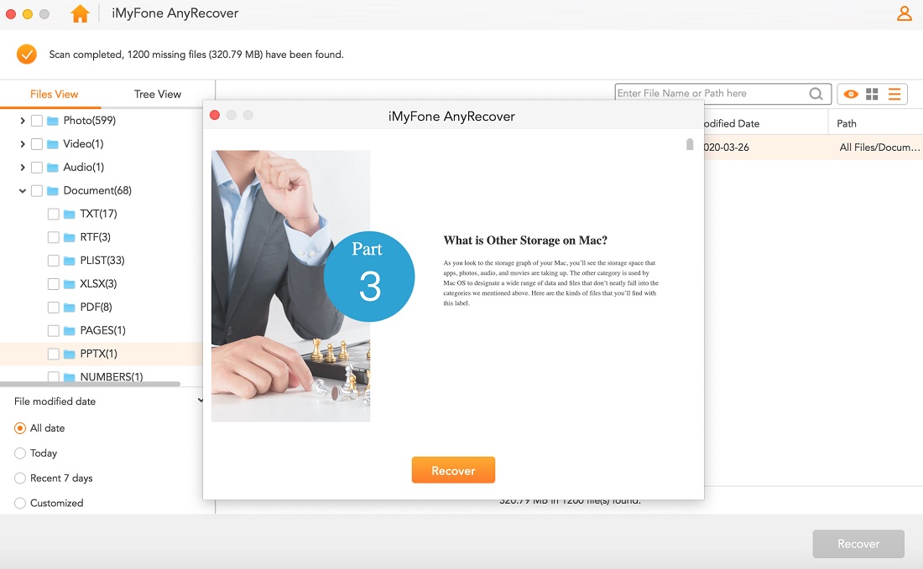Check the PDF(8) checkbox
923x569 pixels.
pos(53,307)
